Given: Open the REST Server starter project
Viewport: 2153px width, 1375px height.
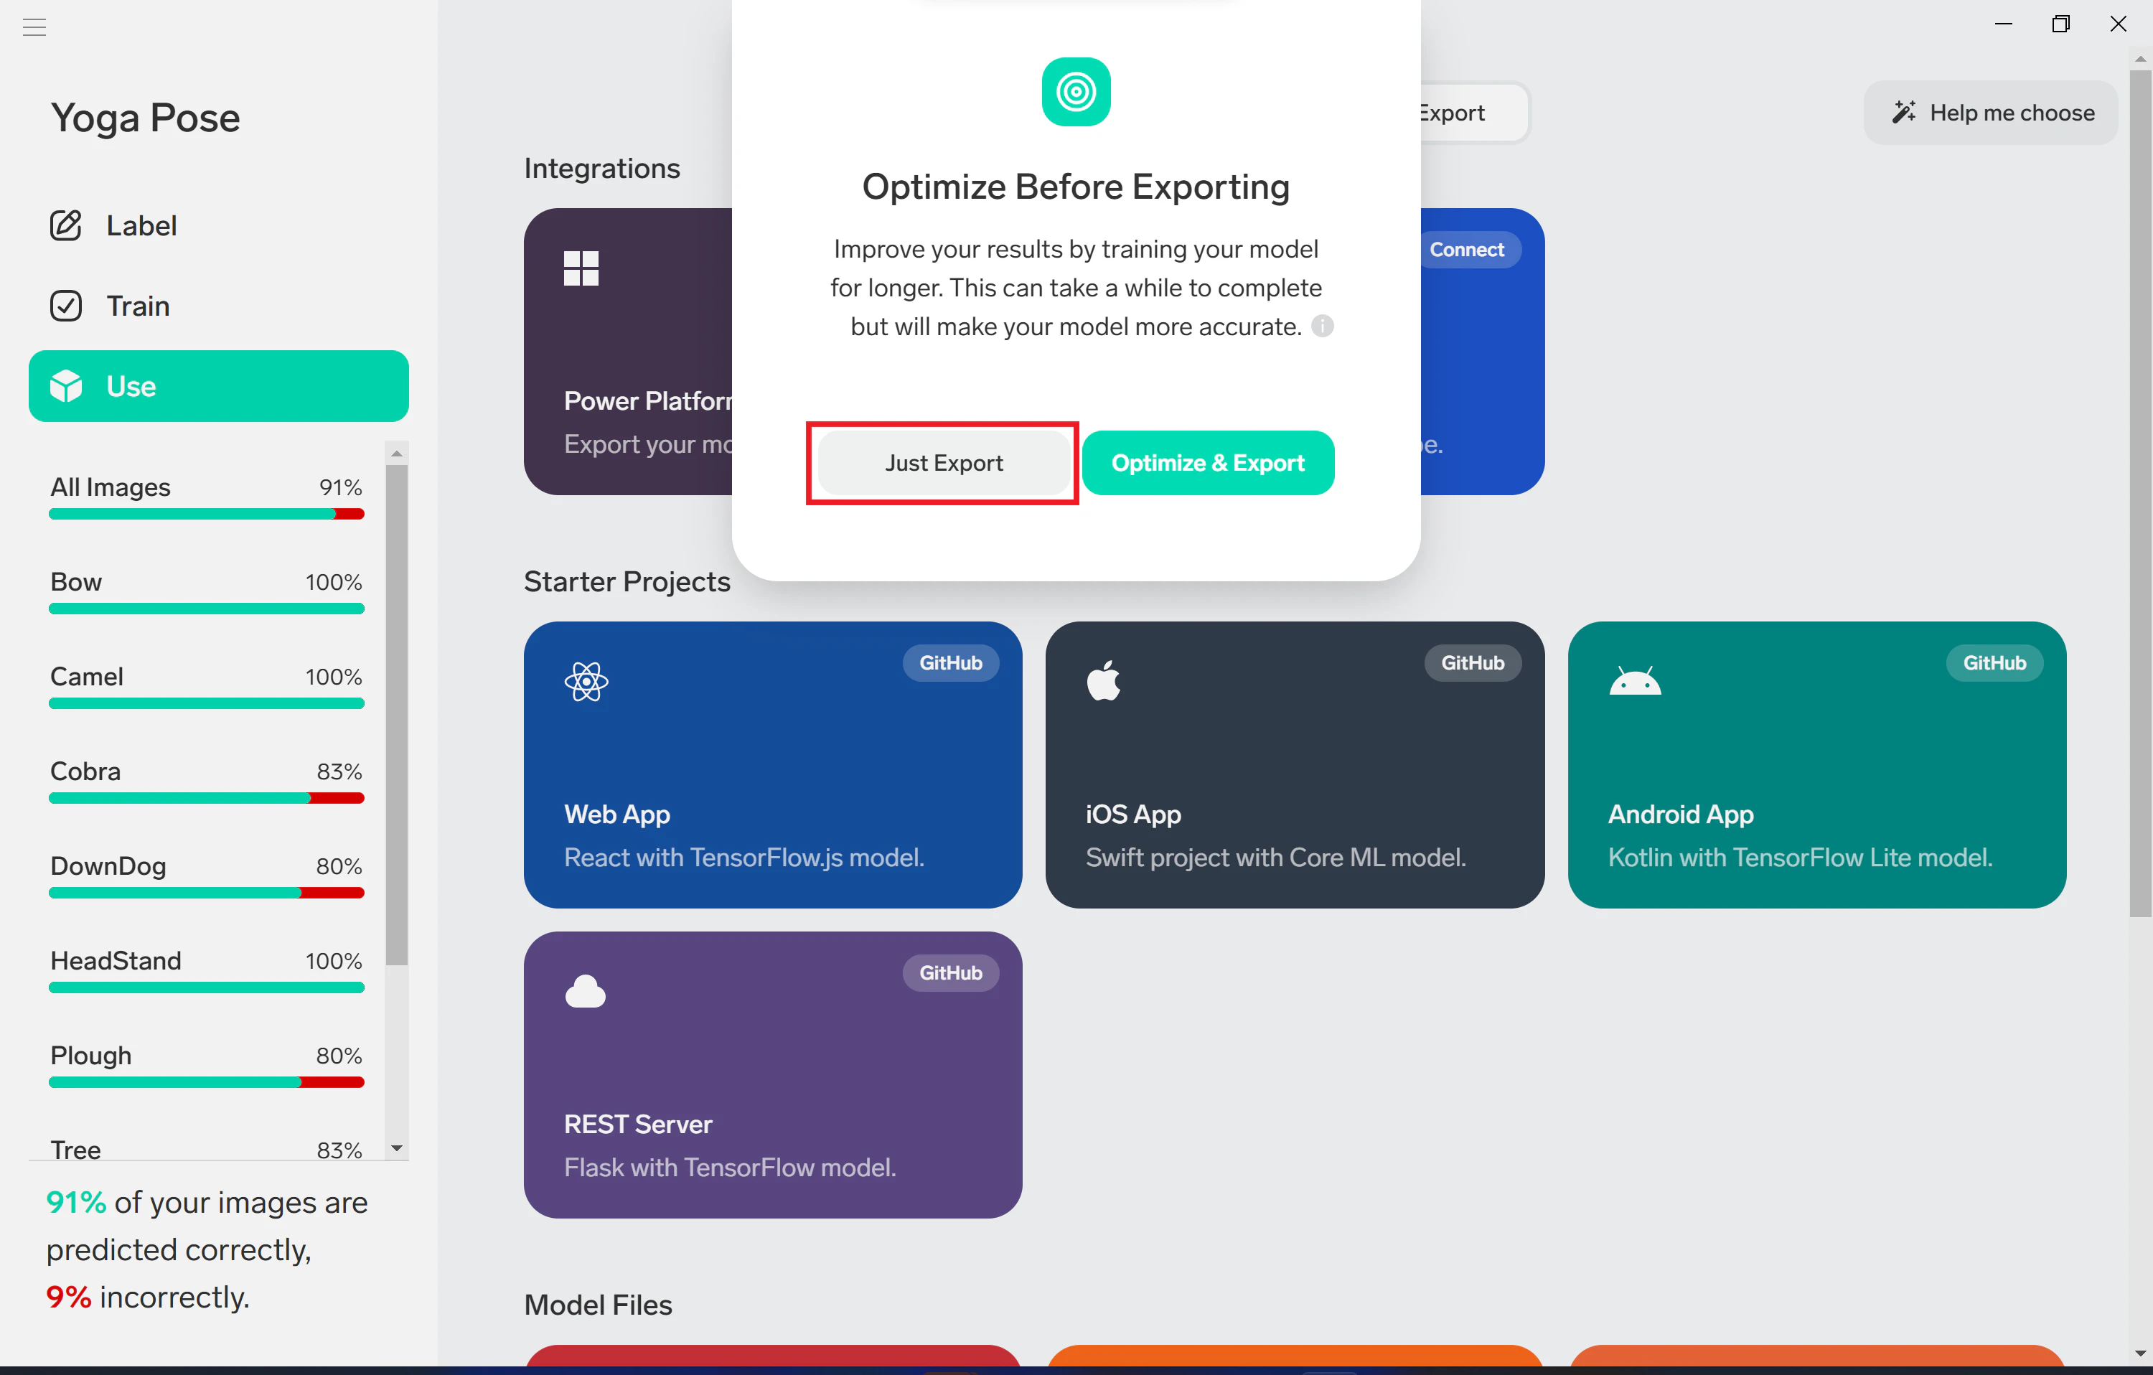Looking at the screenshot, I should 772,1076.
